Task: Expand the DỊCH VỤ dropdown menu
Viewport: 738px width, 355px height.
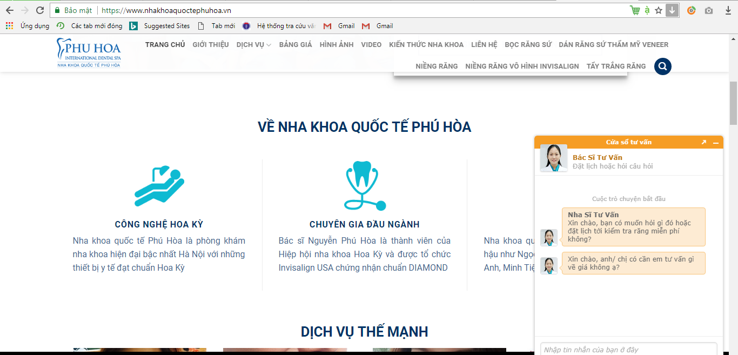Action: pos(253,45)
